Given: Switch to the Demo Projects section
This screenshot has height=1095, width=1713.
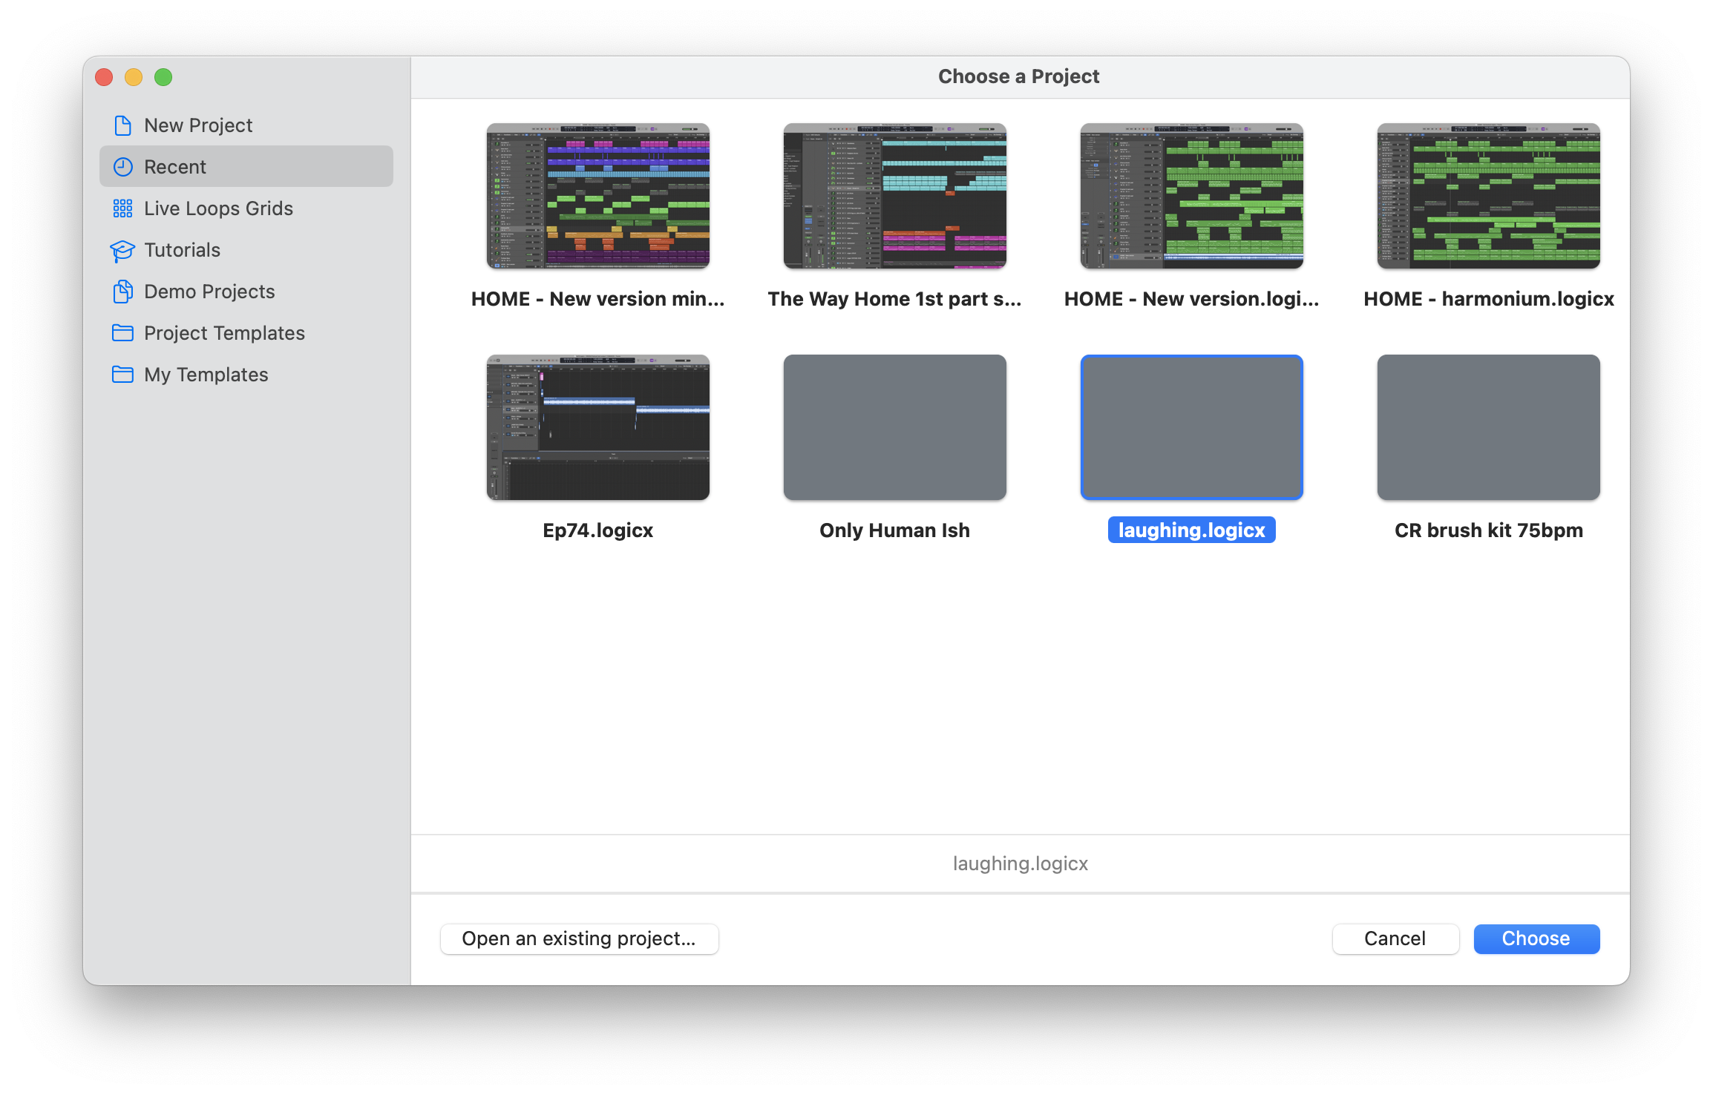Looking at the screenshot, I should pos(209,292).
